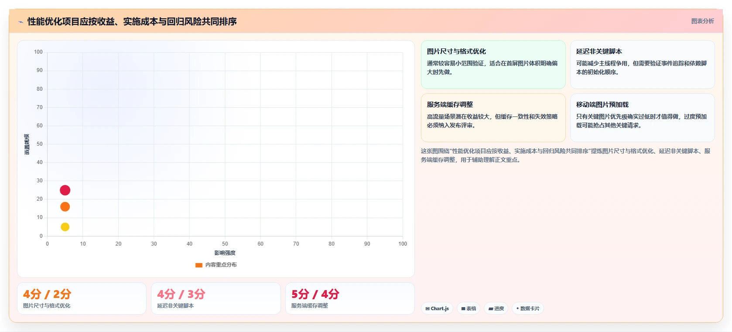
Task: Toggle the 内容重点分布 legend swatch
Action: (199, 265)
